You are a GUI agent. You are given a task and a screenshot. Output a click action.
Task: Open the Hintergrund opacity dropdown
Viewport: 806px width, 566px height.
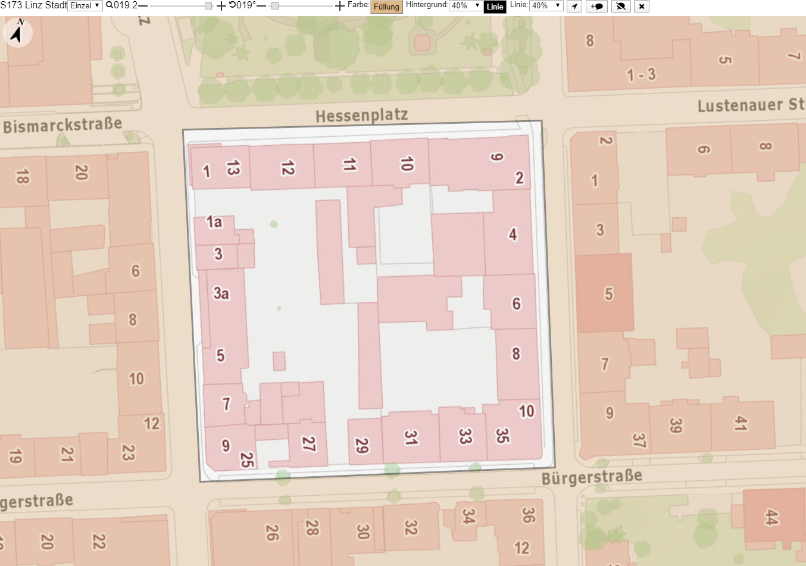tap(466, 6)
